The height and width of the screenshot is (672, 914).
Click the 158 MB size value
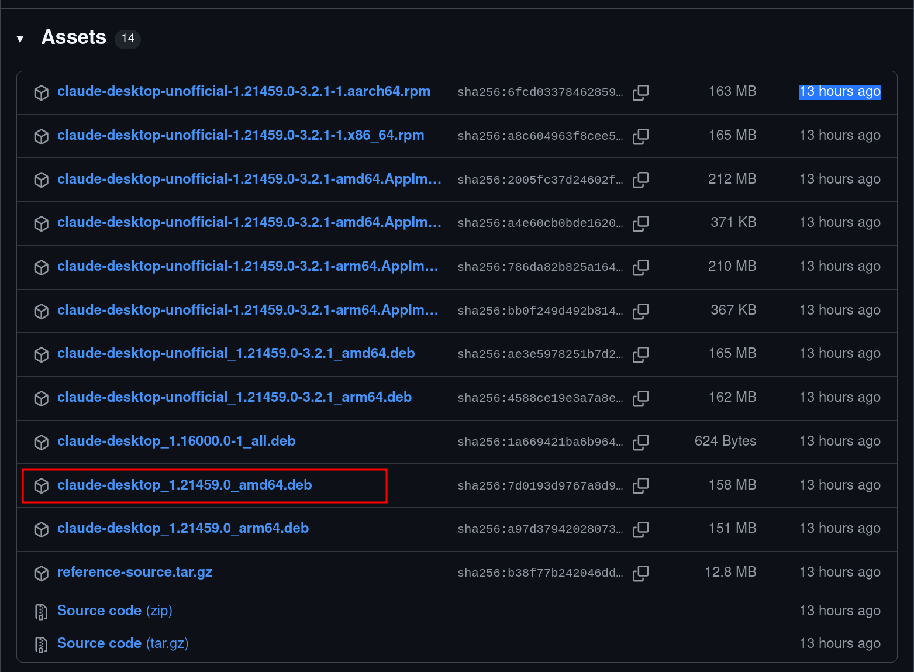coord(732,485)
